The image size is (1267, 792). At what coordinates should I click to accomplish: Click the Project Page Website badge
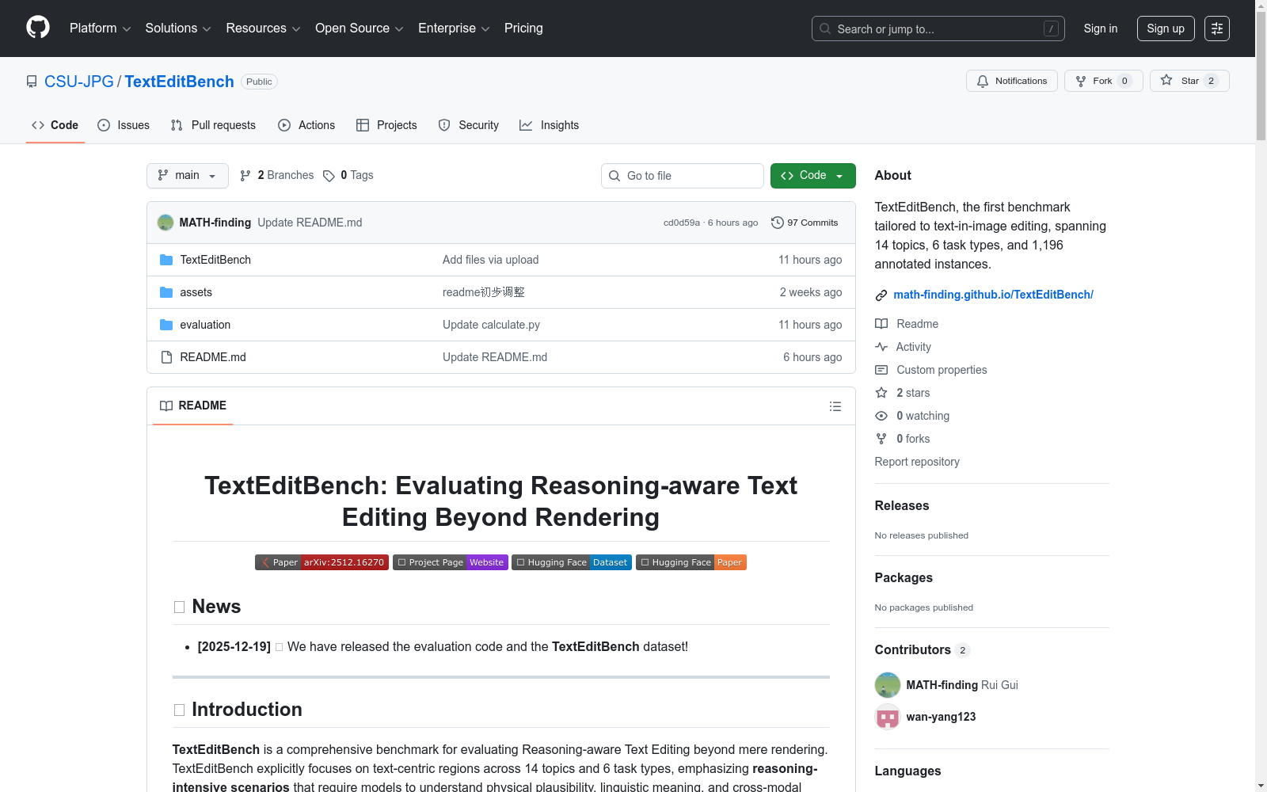pyautogui.click(x=451, y=562)
